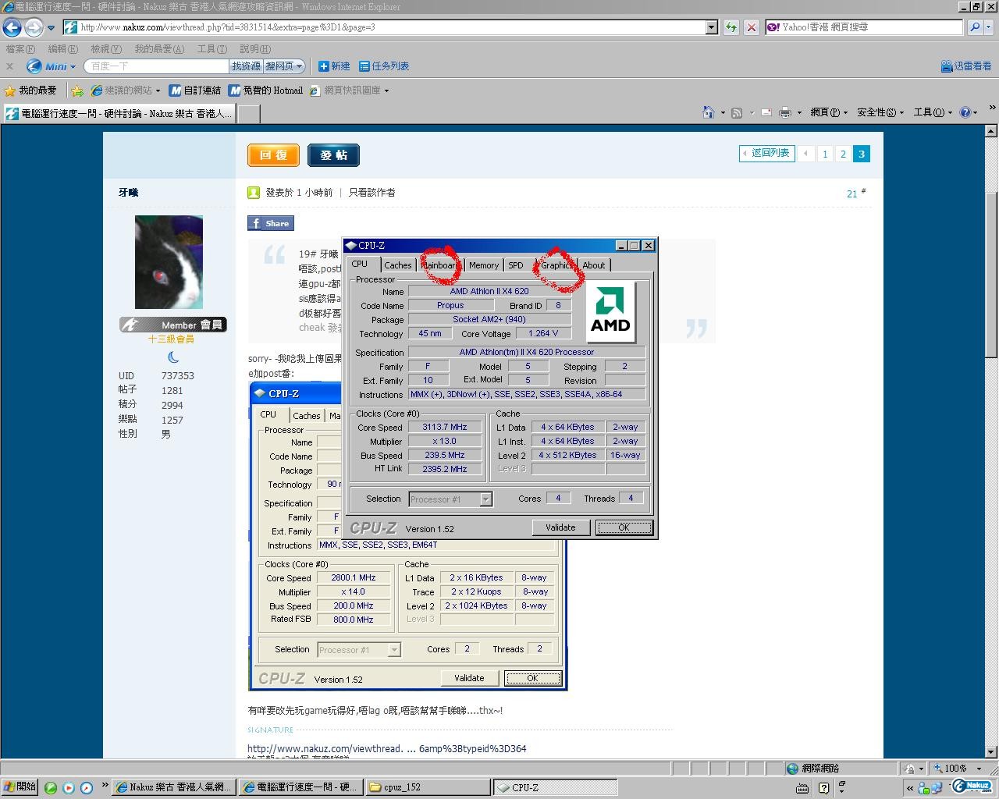999x799 pixels.
Task: Open the nakuz.com viewthread signature link
Action: pos(386,748)
